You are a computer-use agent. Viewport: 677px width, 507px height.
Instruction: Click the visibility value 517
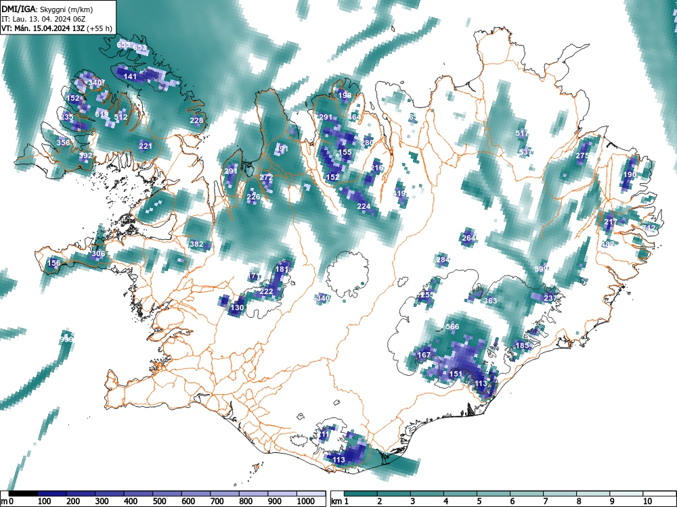(522, 133)
